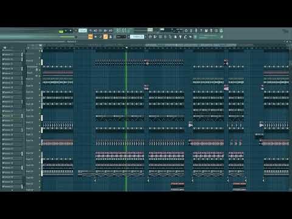This screenshot has height=219, width=292.
Task: Open the dark snap selector dropdown
Action: (x=121, y=36)
